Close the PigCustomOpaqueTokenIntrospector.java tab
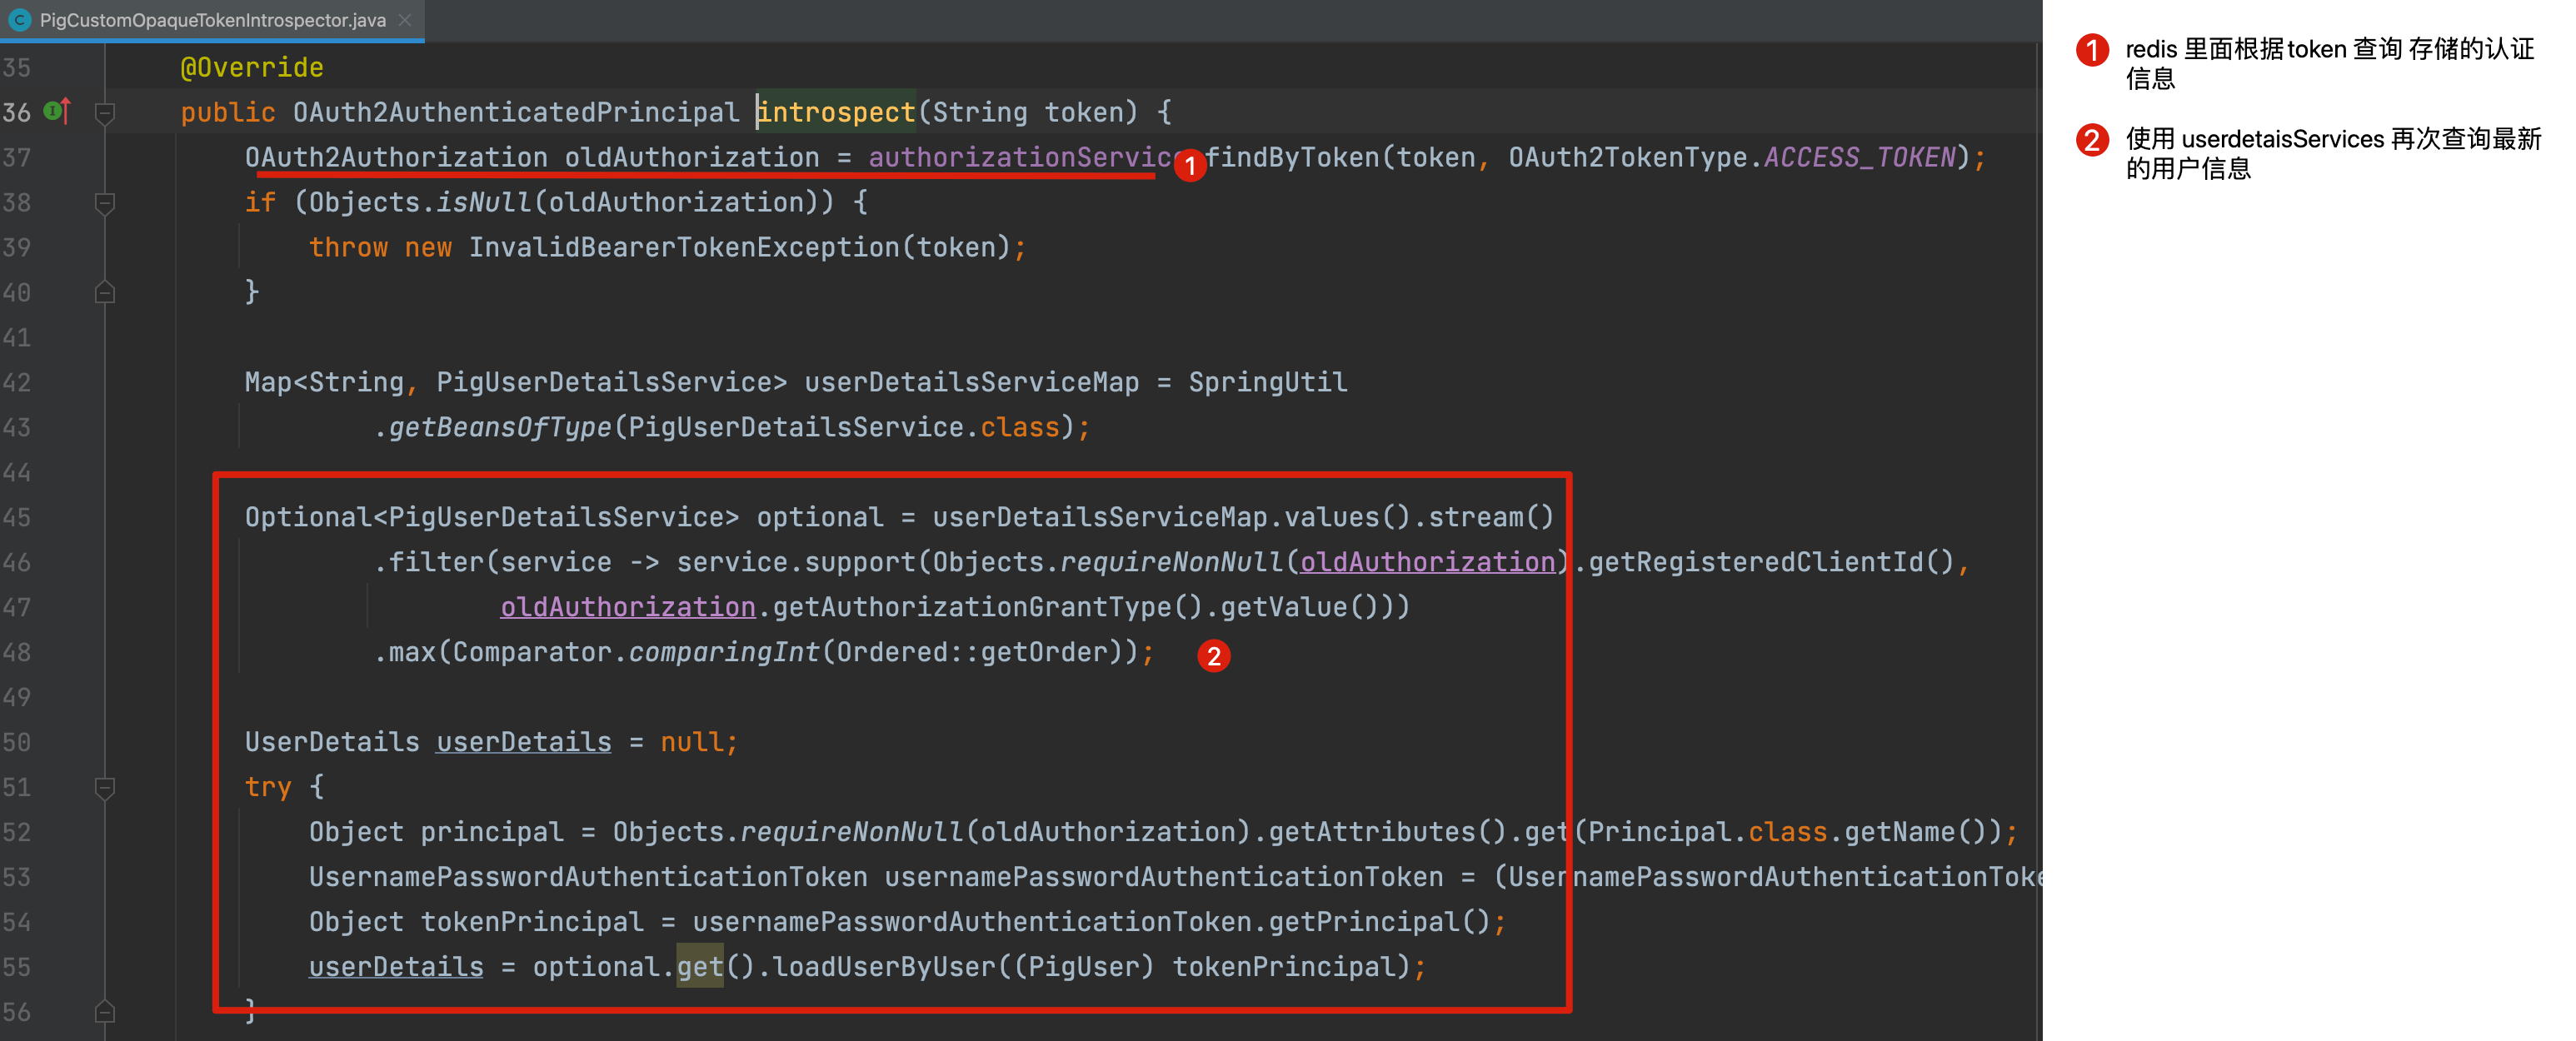Screen dimensions: 2576x1041 pyautogui.click(x=405, y=19)
